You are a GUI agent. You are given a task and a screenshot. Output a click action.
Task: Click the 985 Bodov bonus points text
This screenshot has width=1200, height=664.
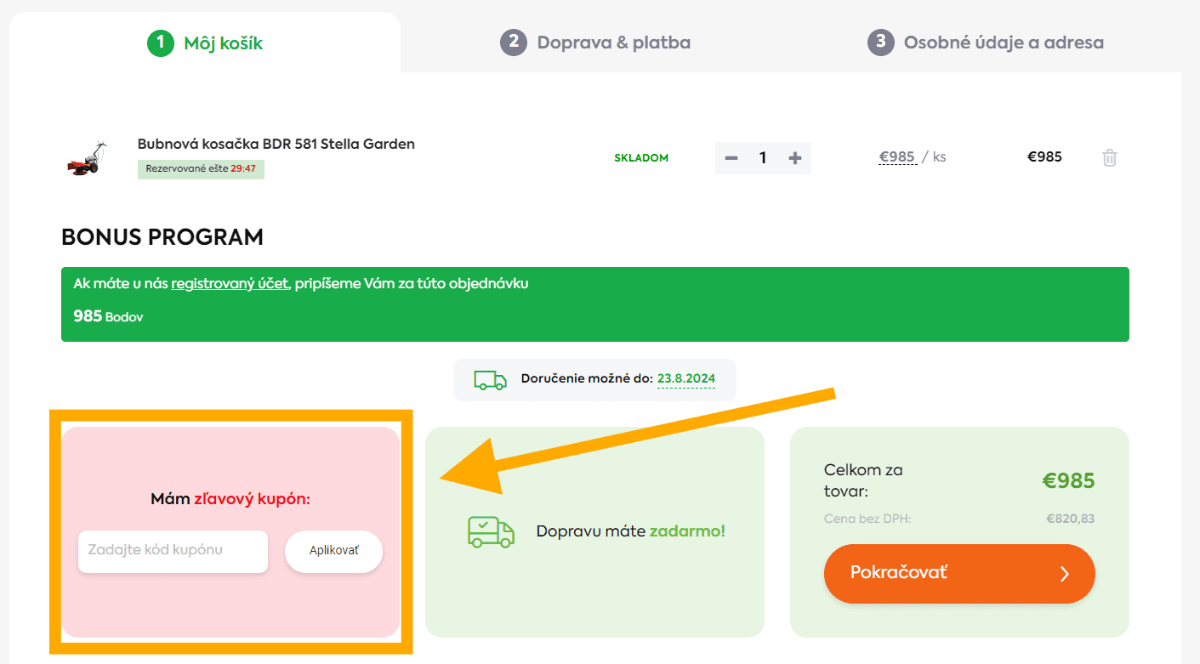click(108, 316)
